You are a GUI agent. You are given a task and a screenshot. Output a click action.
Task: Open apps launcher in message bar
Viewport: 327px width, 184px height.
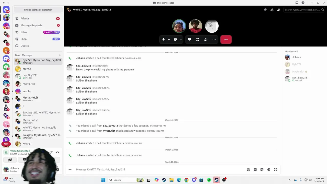275,169
